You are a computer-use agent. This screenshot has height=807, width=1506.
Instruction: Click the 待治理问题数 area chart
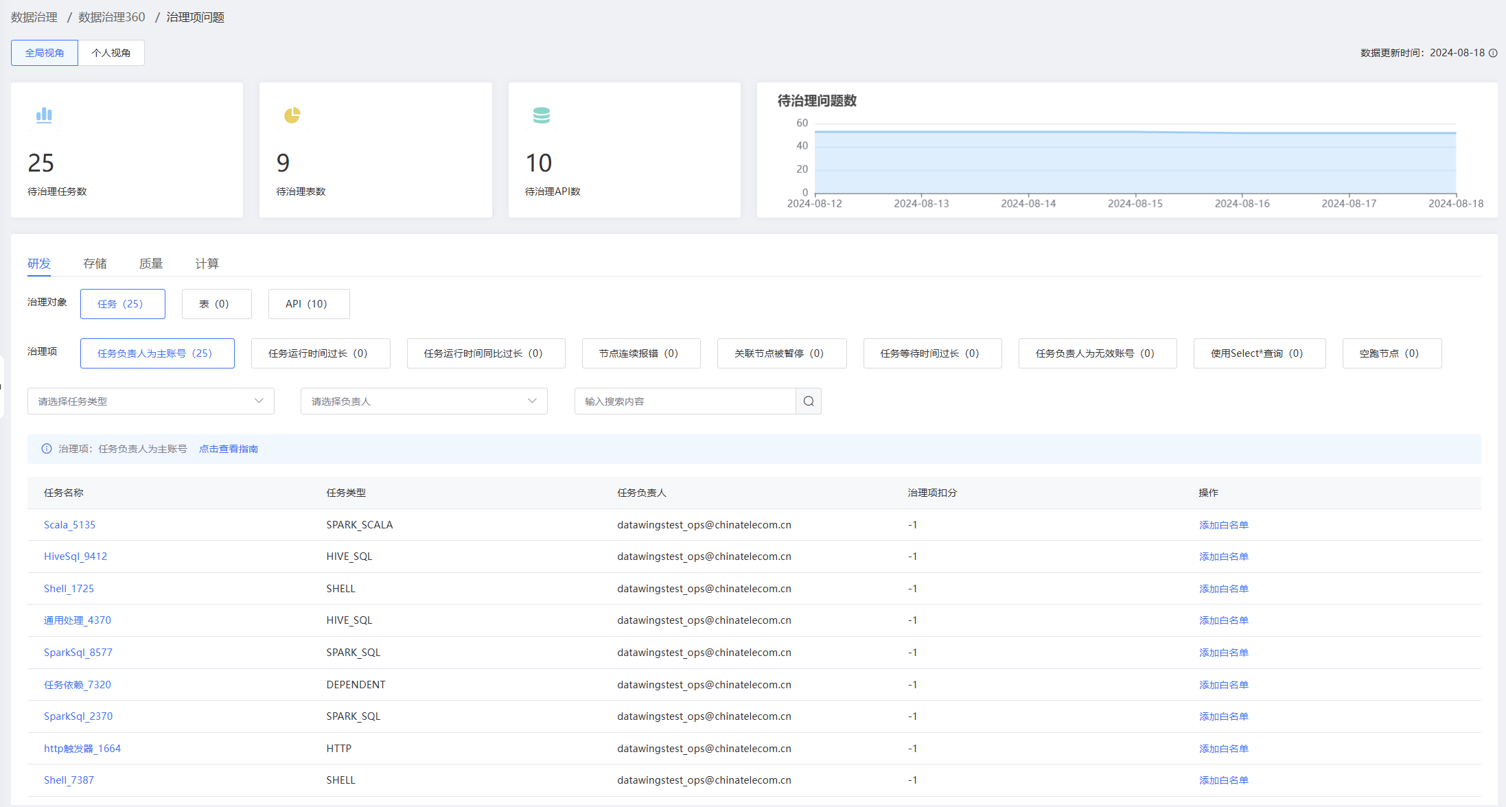point(1135,163)
